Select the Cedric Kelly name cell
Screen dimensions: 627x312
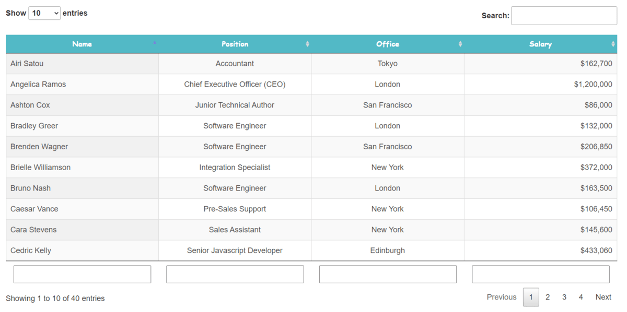click(31, 250)
